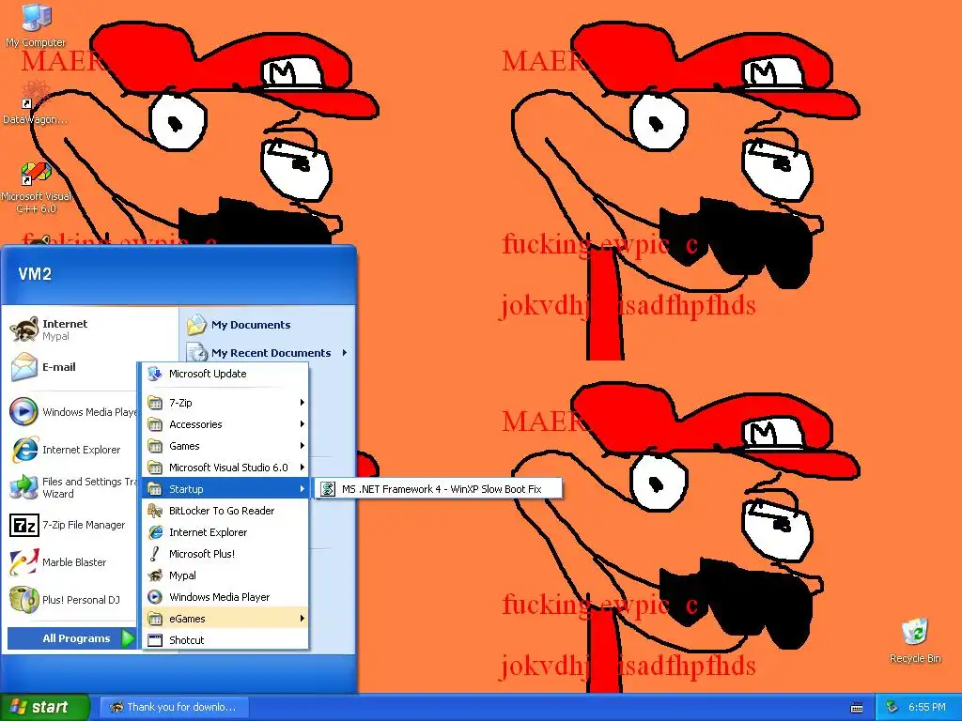This screenshot has width=962, height=721.
Task: Expand My Recent Documents arrow
Action: (x=345, y=353)
